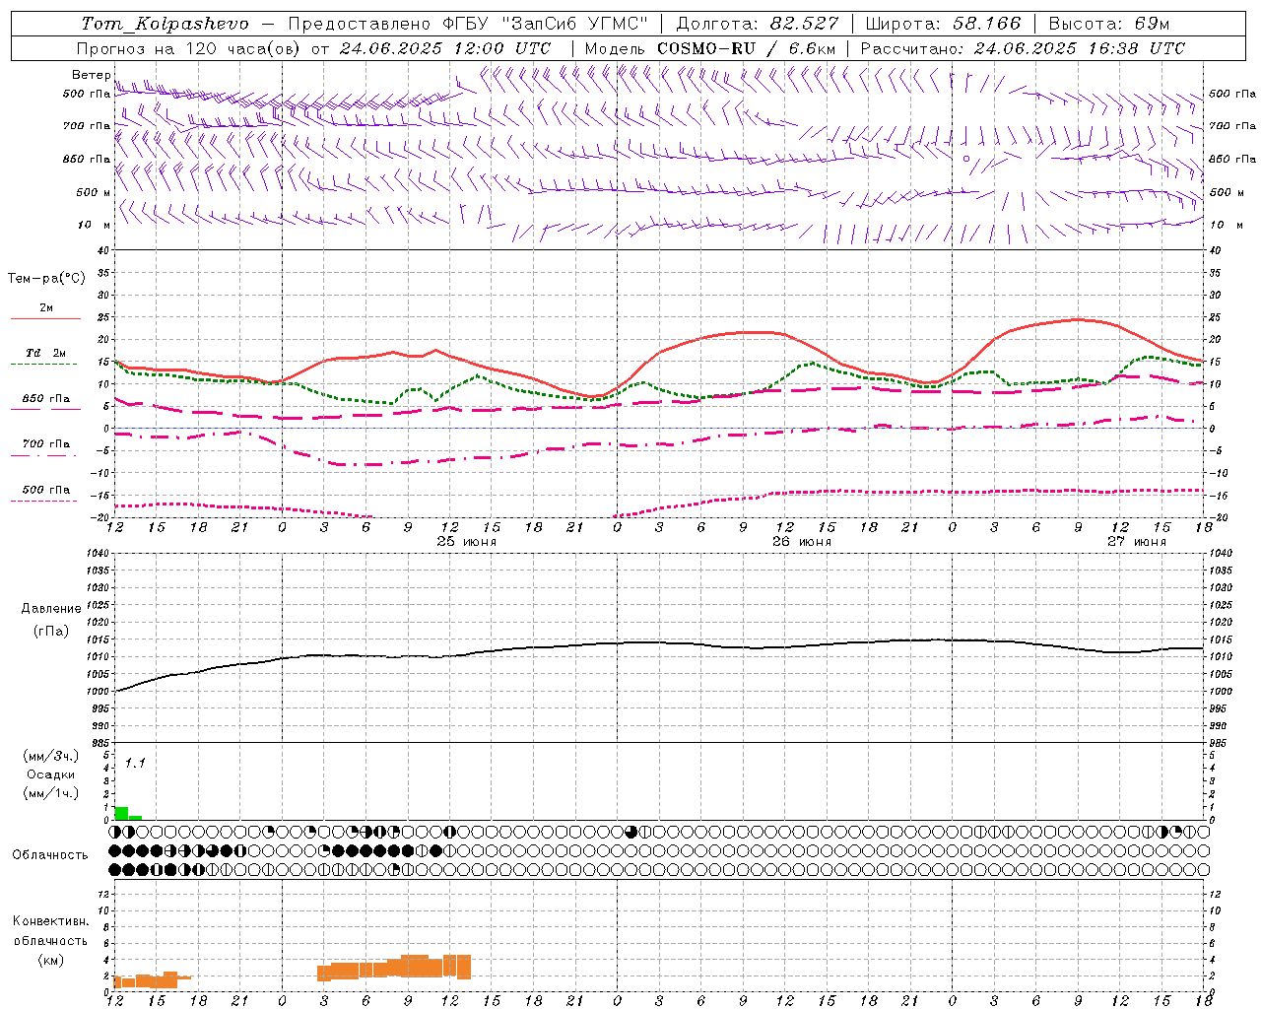
Task: Click the 25 июня date label
Action: coord(467,542)
